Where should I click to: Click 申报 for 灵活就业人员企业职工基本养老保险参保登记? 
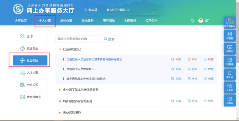point(192,59)
